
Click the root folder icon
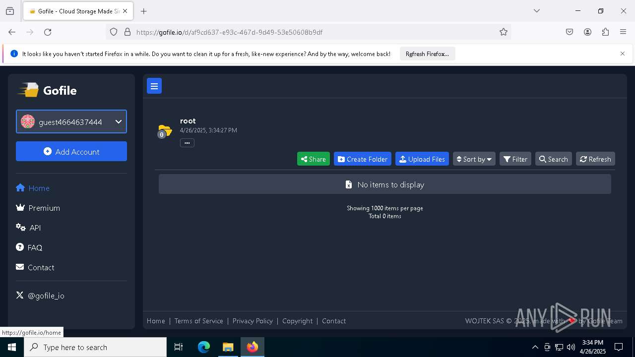[165, 131]
